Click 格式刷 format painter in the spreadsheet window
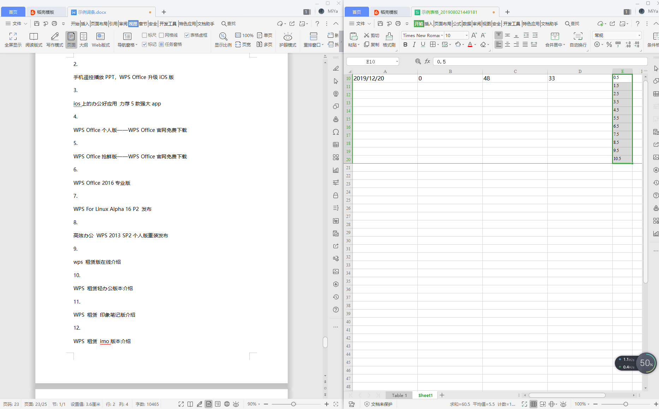Viewport: 659px width, 409px height. click(389, 39)
